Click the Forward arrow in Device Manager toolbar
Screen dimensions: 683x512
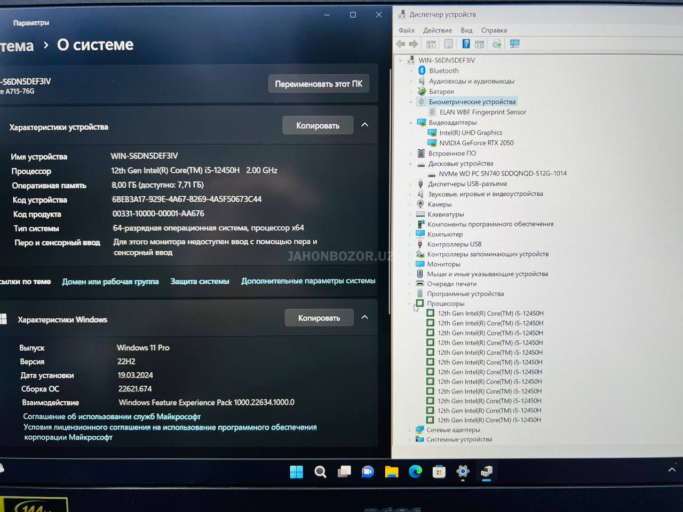pyautogui.click(x=414, y=44)
